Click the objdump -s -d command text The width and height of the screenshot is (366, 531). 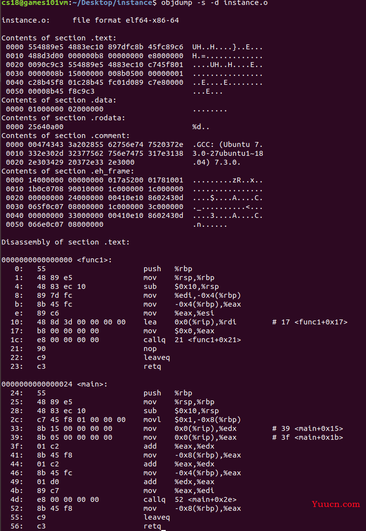pos(214,3)
